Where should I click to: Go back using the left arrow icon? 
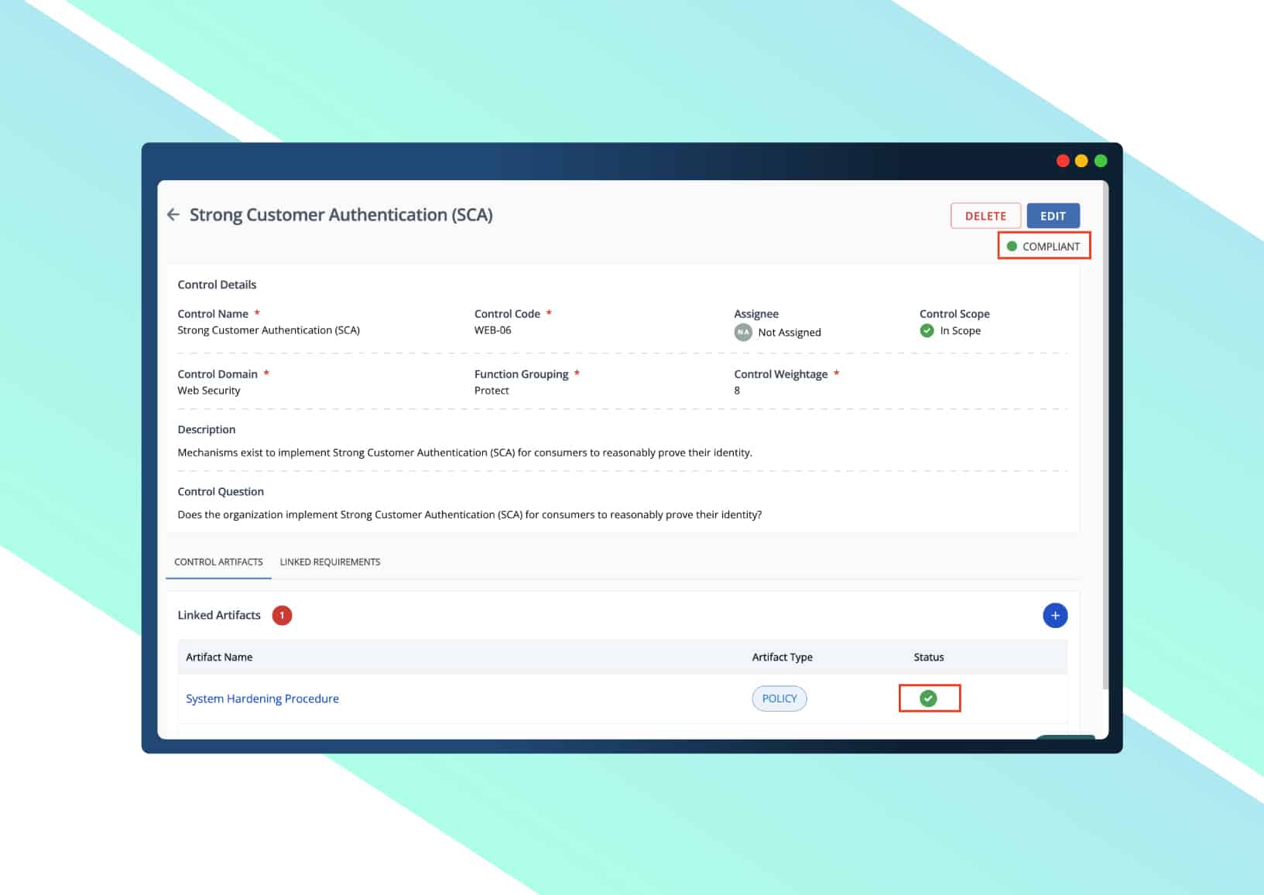tap(173, 214)
